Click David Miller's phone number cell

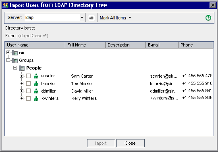click(x=197, y=91)
